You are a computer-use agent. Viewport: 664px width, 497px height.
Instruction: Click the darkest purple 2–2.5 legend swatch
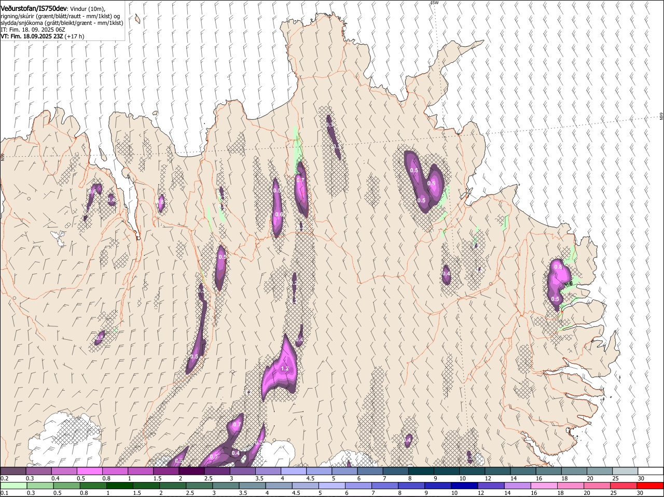[191, 471]
